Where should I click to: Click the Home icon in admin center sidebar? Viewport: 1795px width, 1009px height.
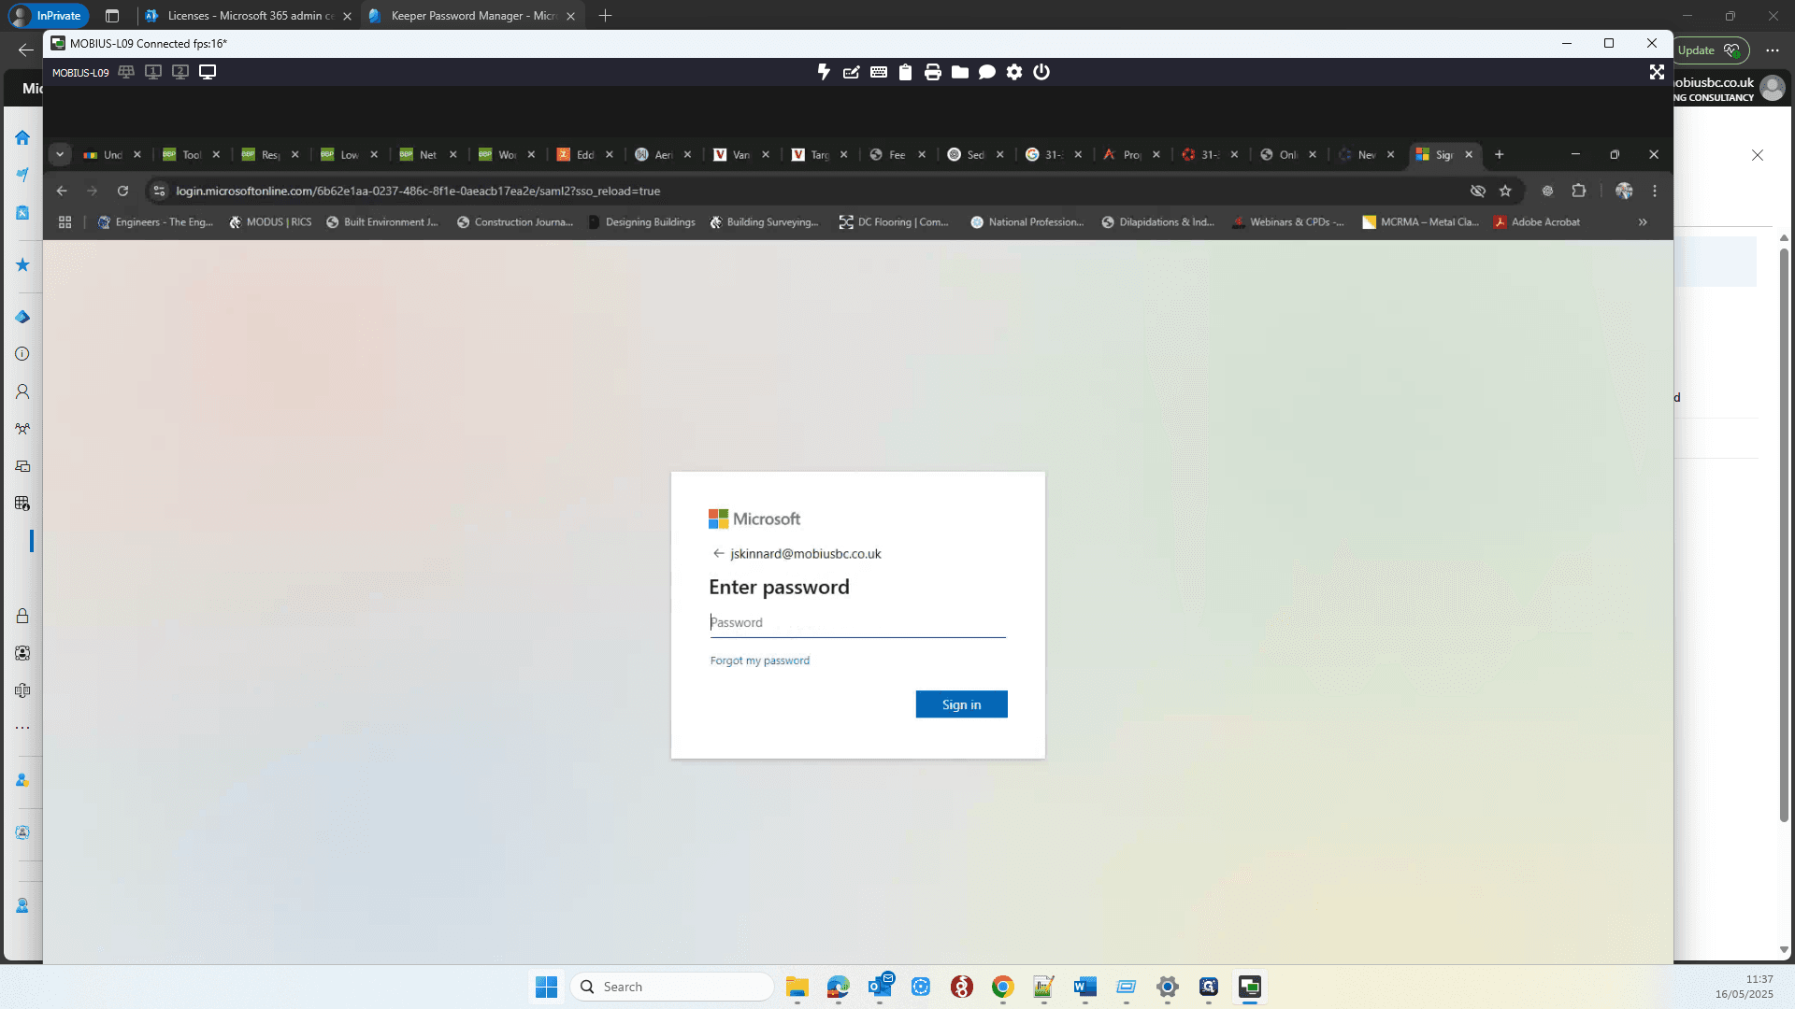(x=22, y=137)
